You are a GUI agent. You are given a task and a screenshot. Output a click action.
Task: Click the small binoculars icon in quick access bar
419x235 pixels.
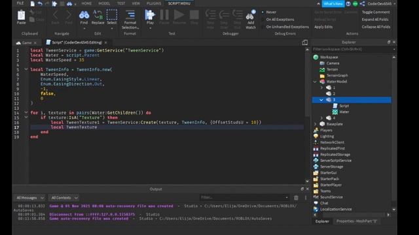[69, 3]
